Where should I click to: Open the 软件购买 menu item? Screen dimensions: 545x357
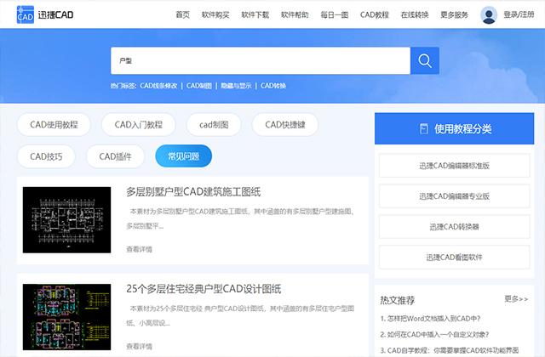[215, 14]
